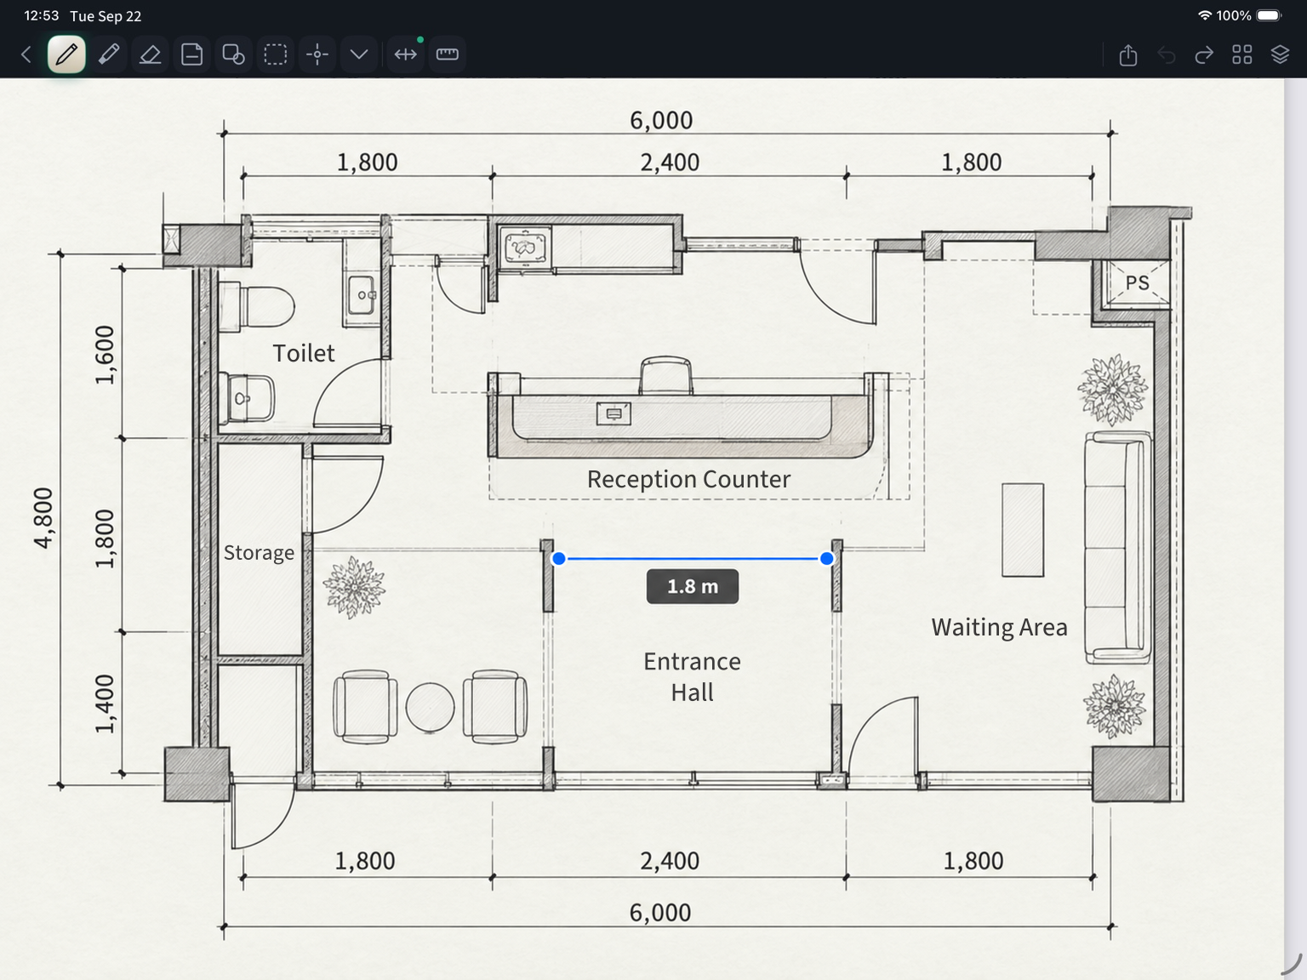Tap the Storage room label

click(x=259, y=553)
